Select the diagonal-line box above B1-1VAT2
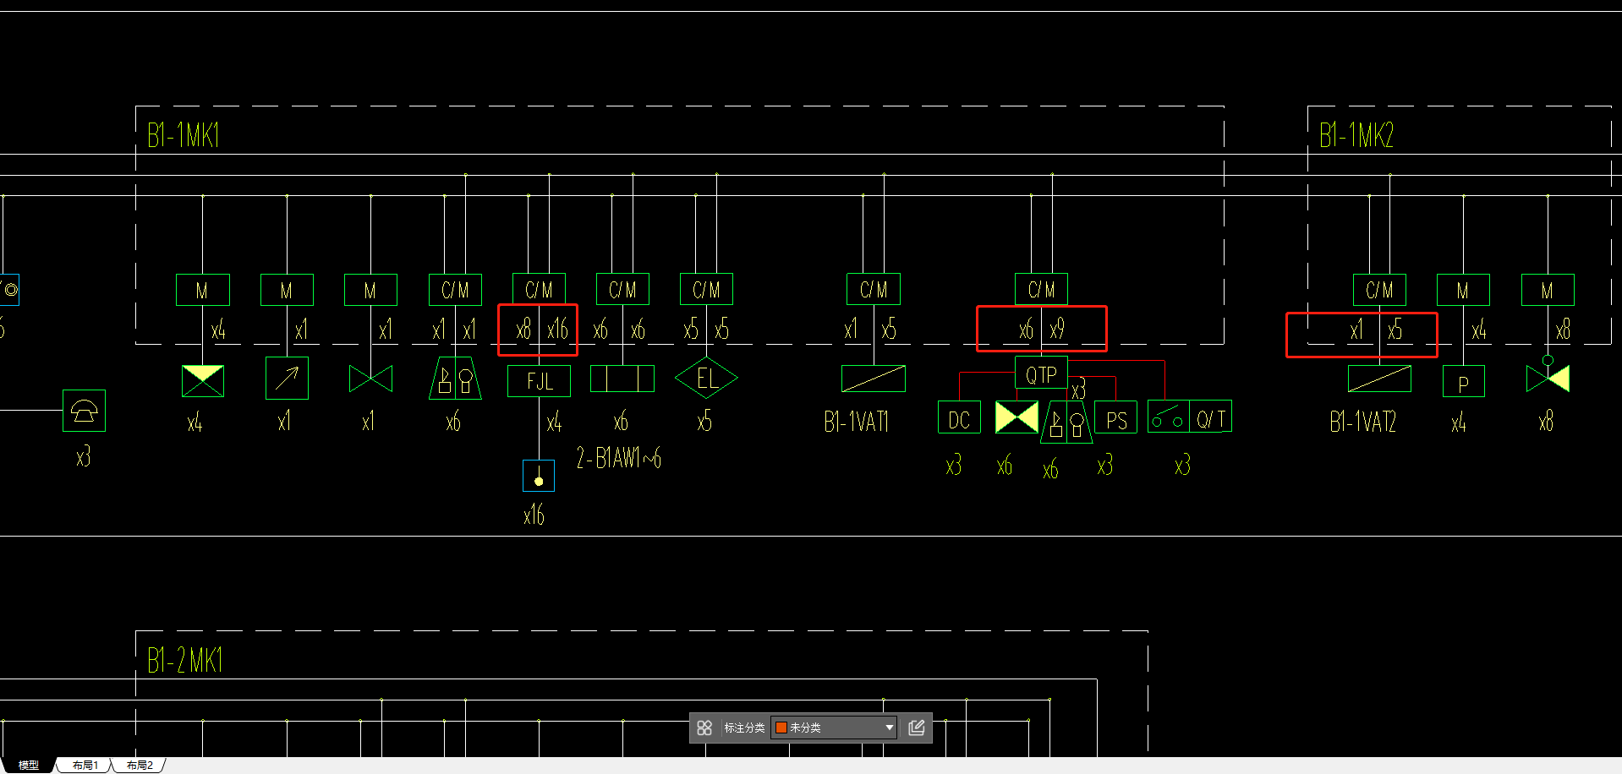 [x=1379, y=379]
